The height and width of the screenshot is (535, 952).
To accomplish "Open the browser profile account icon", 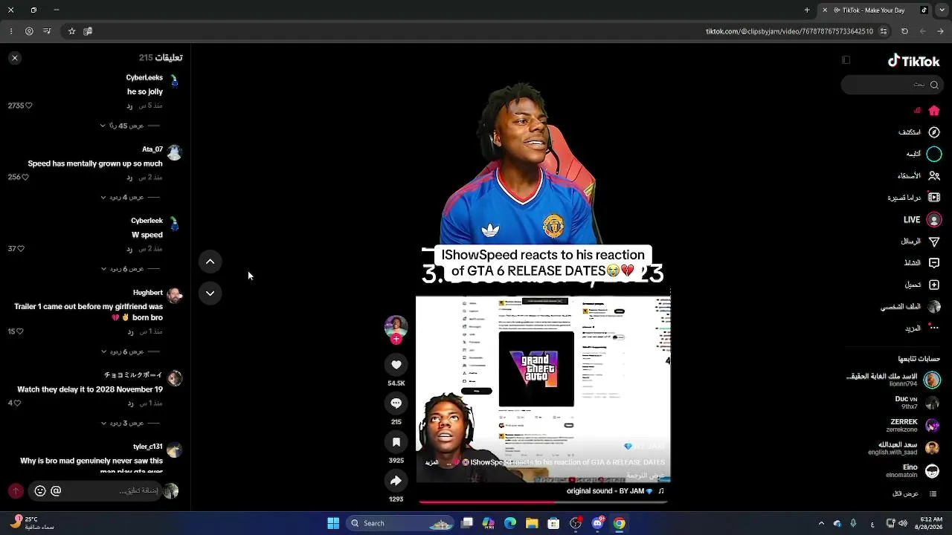I will [x=29, y=31].
